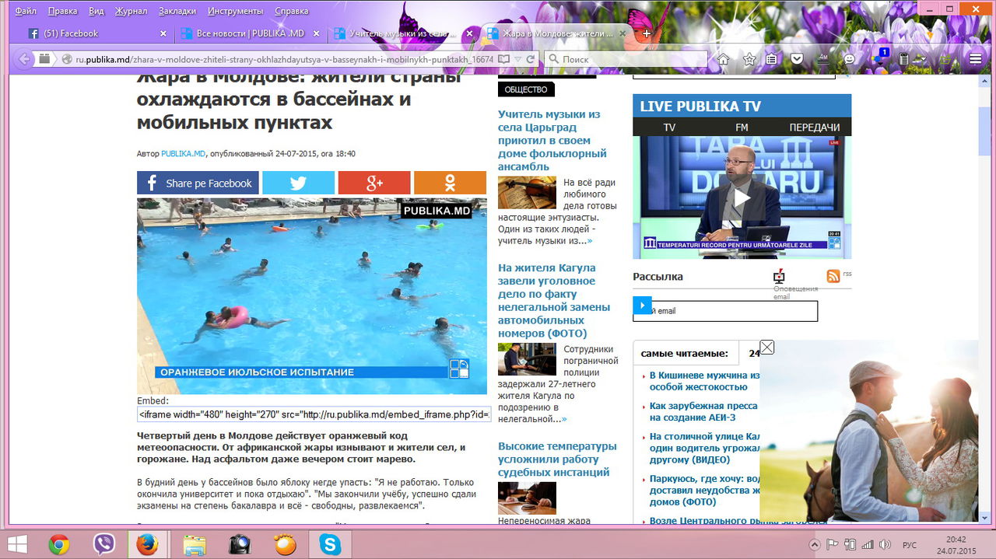Select FM tab in Live Publika
Screen dimensions: 996x559
click(x=742, y=127)
